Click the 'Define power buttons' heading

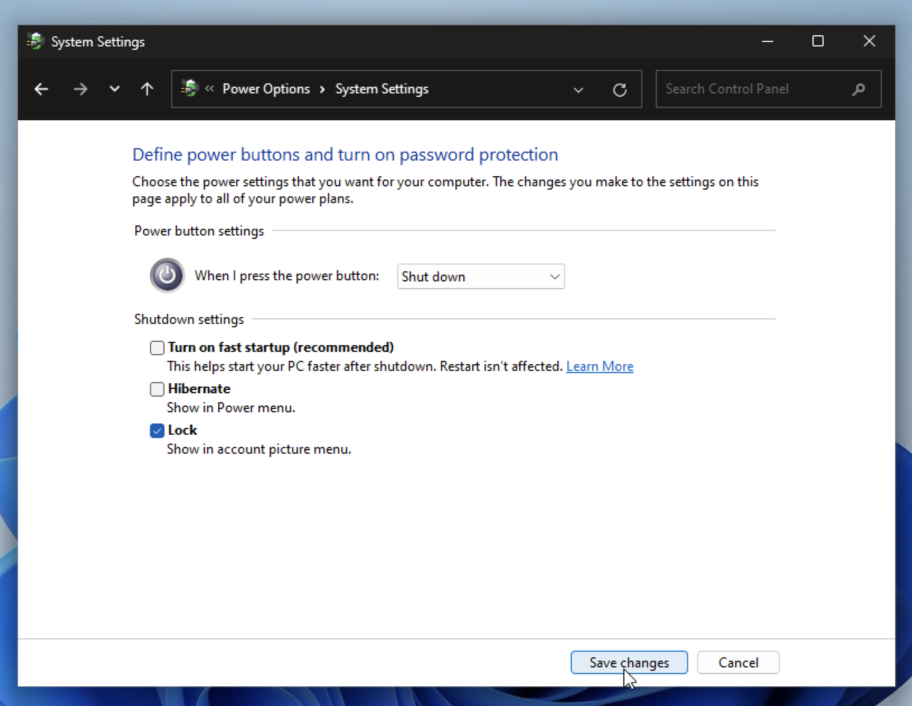pyautogui.click(x=345, y=154)
